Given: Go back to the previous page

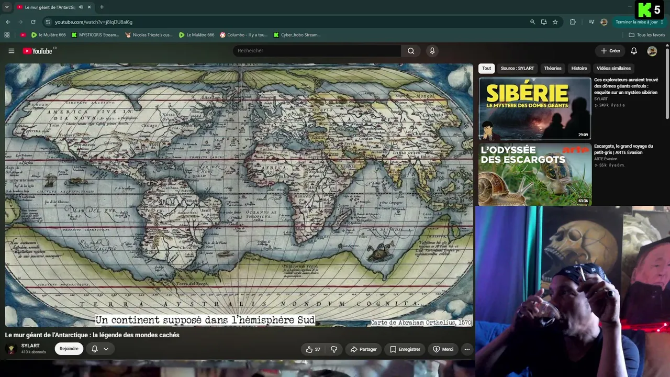Looking at the screenshot, I should pyautogui.click(x=8, y=22).
